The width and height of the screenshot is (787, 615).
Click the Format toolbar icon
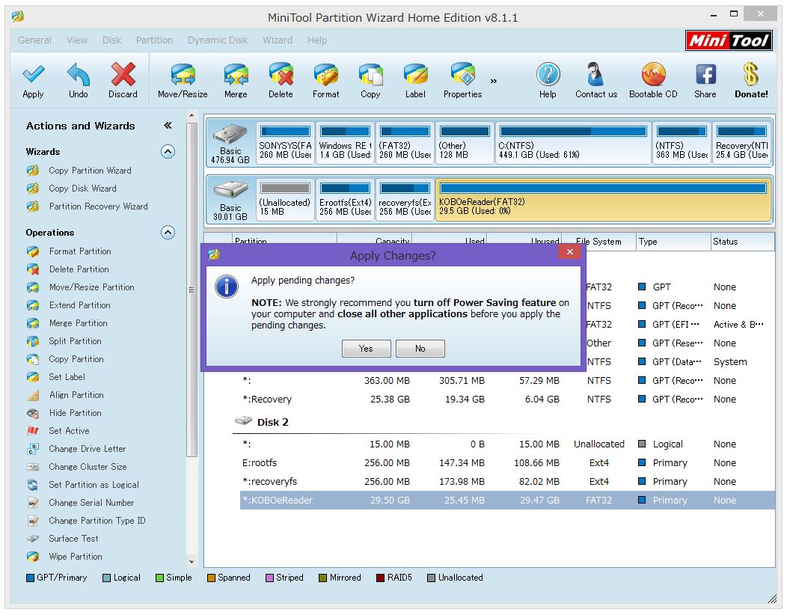pos(325,74)
